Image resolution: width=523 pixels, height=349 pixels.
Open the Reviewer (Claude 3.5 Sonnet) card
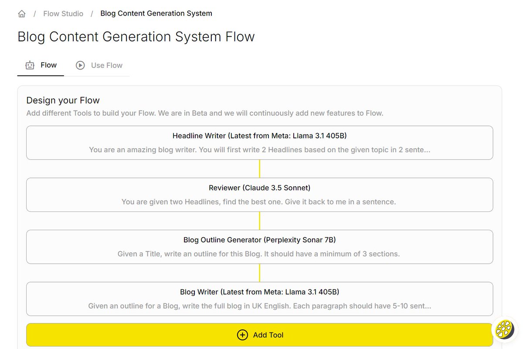pos(260,195)
